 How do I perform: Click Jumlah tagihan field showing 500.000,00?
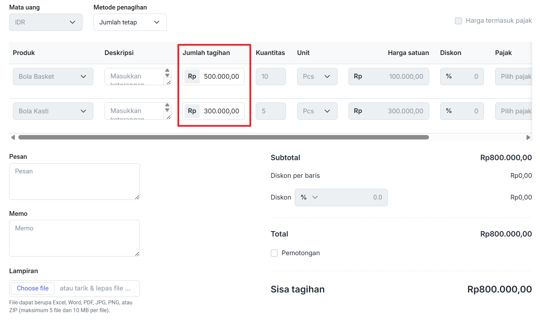coord(221,77)
